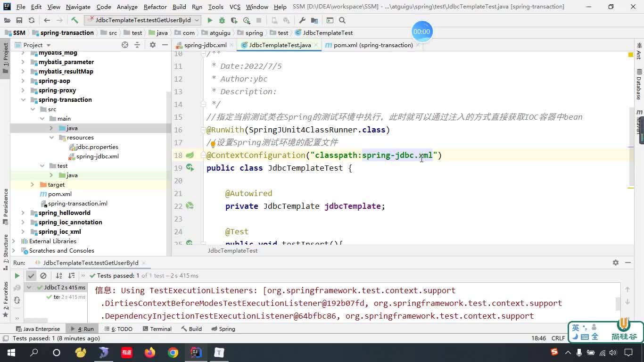Open Chrome from the Windows taskbar

point(173,353)
